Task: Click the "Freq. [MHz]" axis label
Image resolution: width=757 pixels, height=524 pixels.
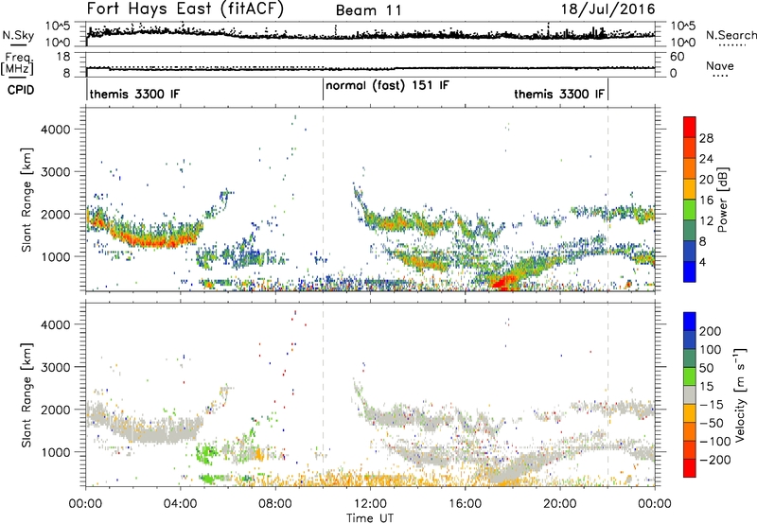Action: point(18,63)
